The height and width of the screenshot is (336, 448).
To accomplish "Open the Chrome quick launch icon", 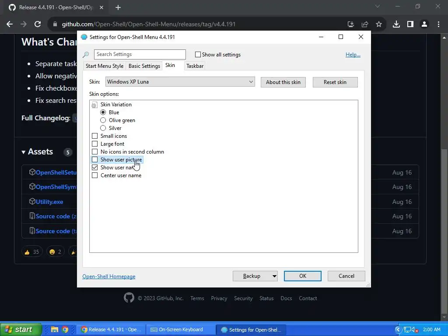I will [x=65, y=330].
